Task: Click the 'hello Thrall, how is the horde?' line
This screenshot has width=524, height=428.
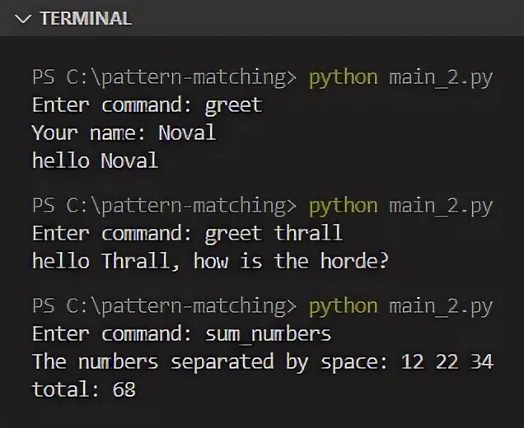Action: (x=210, y=262)
